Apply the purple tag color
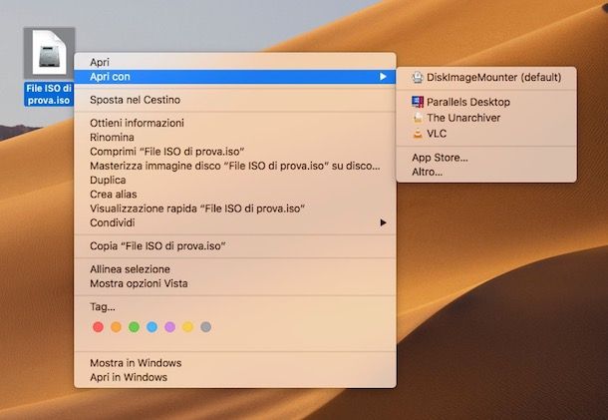 [x=169, y=327]
